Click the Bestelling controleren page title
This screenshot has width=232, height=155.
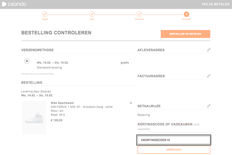(56, 33)
